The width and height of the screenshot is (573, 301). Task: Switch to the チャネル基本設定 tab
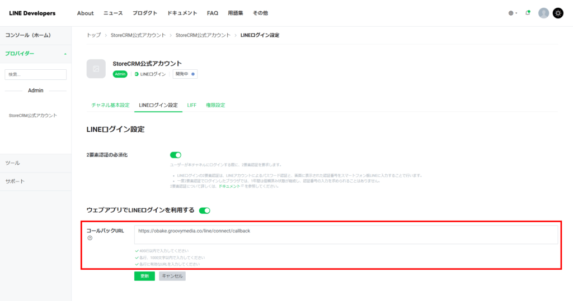coord(110,105)
